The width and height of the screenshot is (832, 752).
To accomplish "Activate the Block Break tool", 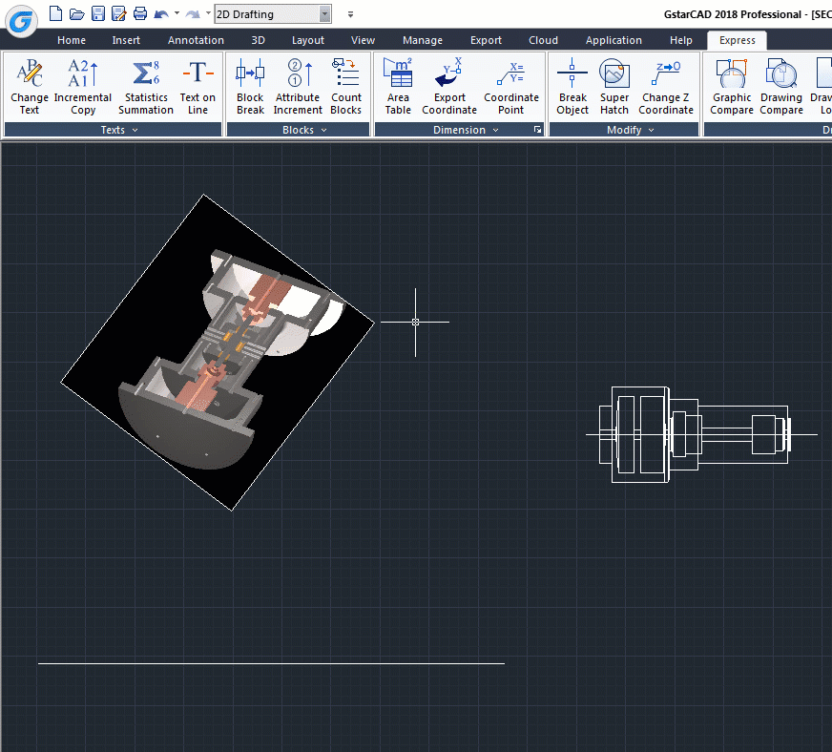I will pos(249,86).
